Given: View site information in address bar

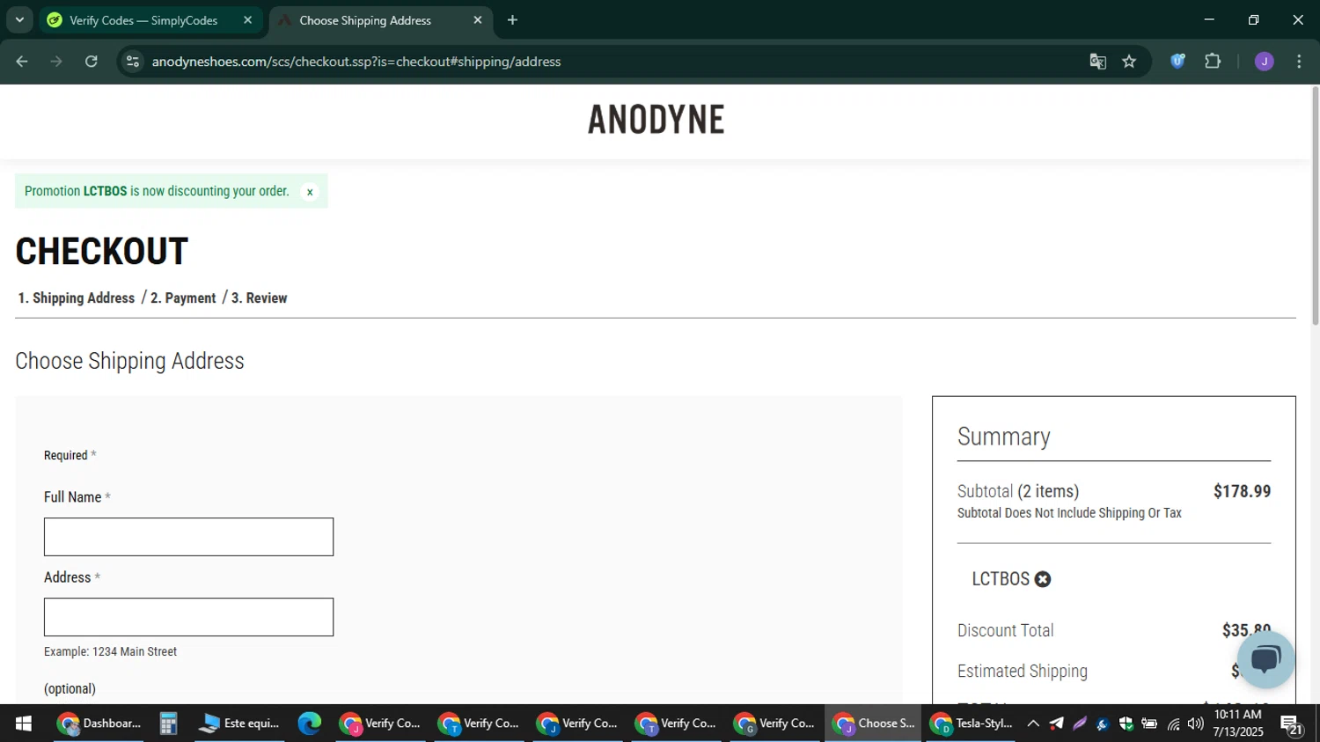Looking at the screenshot, I should (133, 62).
